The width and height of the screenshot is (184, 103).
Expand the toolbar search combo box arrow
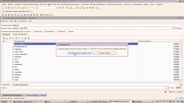pos(57,8)
